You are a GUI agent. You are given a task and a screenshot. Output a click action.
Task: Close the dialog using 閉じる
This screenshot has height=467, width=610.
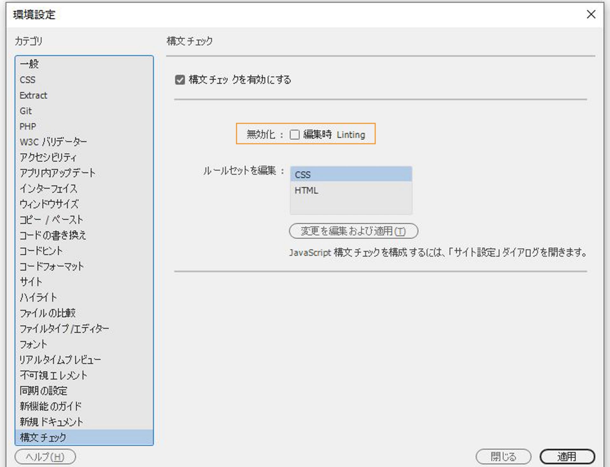(x=503, y=456)
